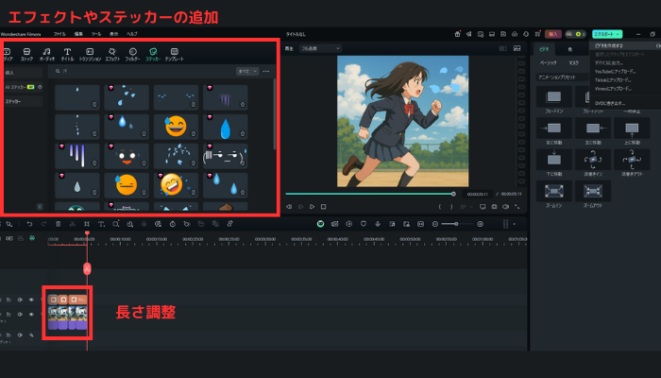Screen dimensions: 661x378
Task: Select the ステッカー sidebar category
Action: [x=23, y=101]
